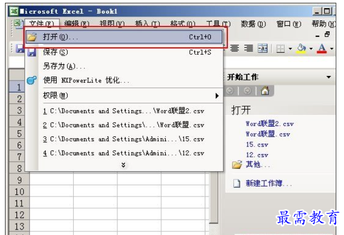Maximize the Excel application window

point(327,11)
